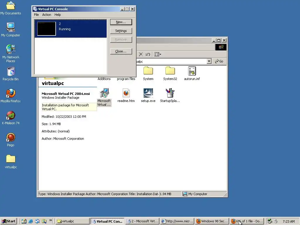Select the readme.htm file
Viewport: 300px width, 225px height.
click(x=126, y=96)
